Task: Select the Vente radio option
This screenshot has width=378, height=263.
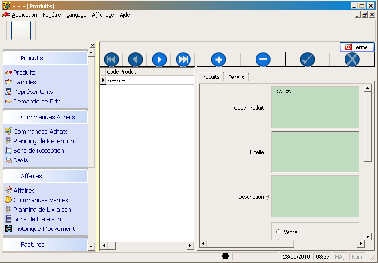Action: 278,232
